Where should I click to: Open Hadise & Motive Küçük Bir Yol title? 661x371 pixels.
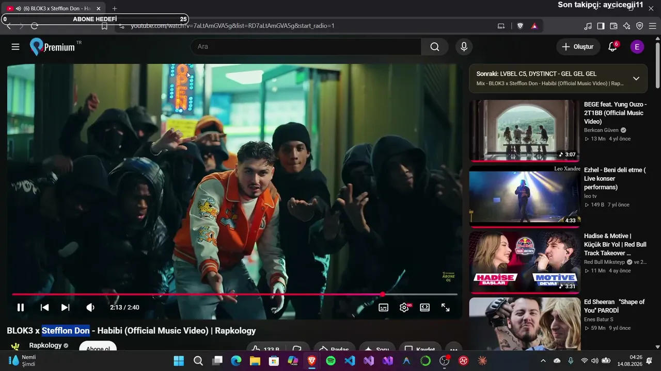pyautogui.click(x=615, y=244)
